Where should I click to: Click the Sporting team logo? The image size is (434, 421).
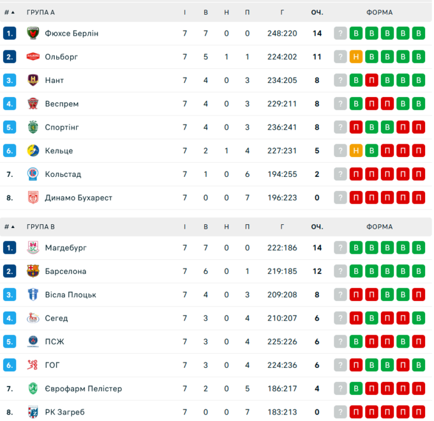tap(33, 127)
